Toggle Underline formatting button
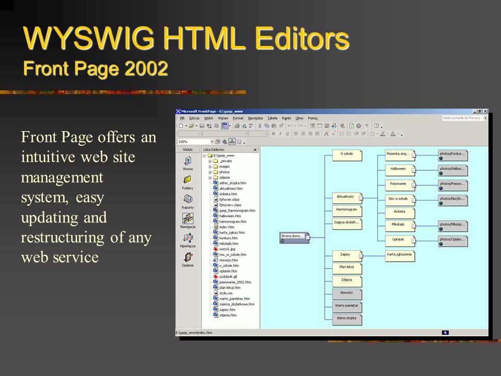This screenshot has width=501, height=376. pyautogui.click(x=287, y=134)
